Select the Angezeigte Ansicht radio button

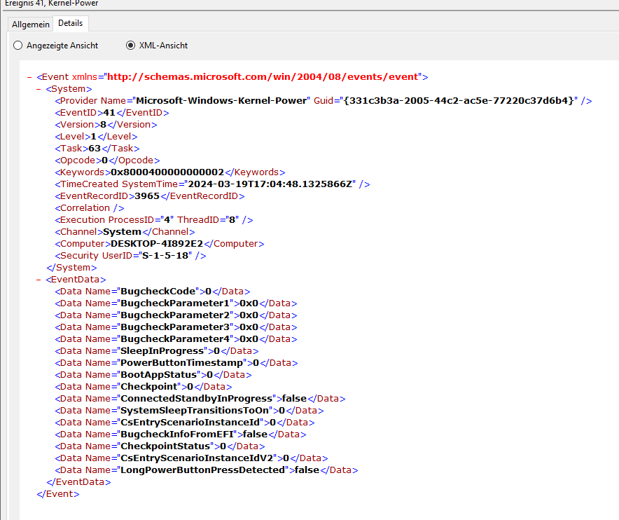click(18, 46)
